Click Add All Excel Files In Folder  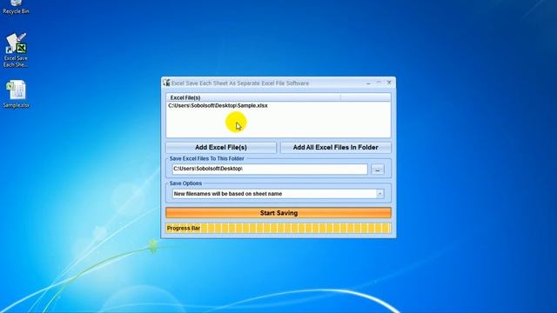click(x=335, y=147)
